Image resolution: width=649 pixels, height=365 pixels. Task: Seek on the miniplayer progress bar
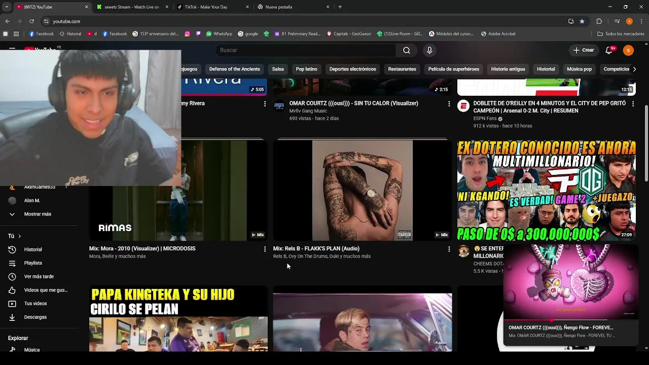[571, 320]
